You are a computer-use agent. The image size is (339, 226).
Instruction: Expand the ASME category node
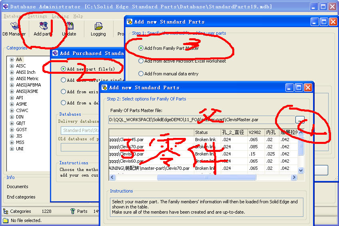pos(12,104)
